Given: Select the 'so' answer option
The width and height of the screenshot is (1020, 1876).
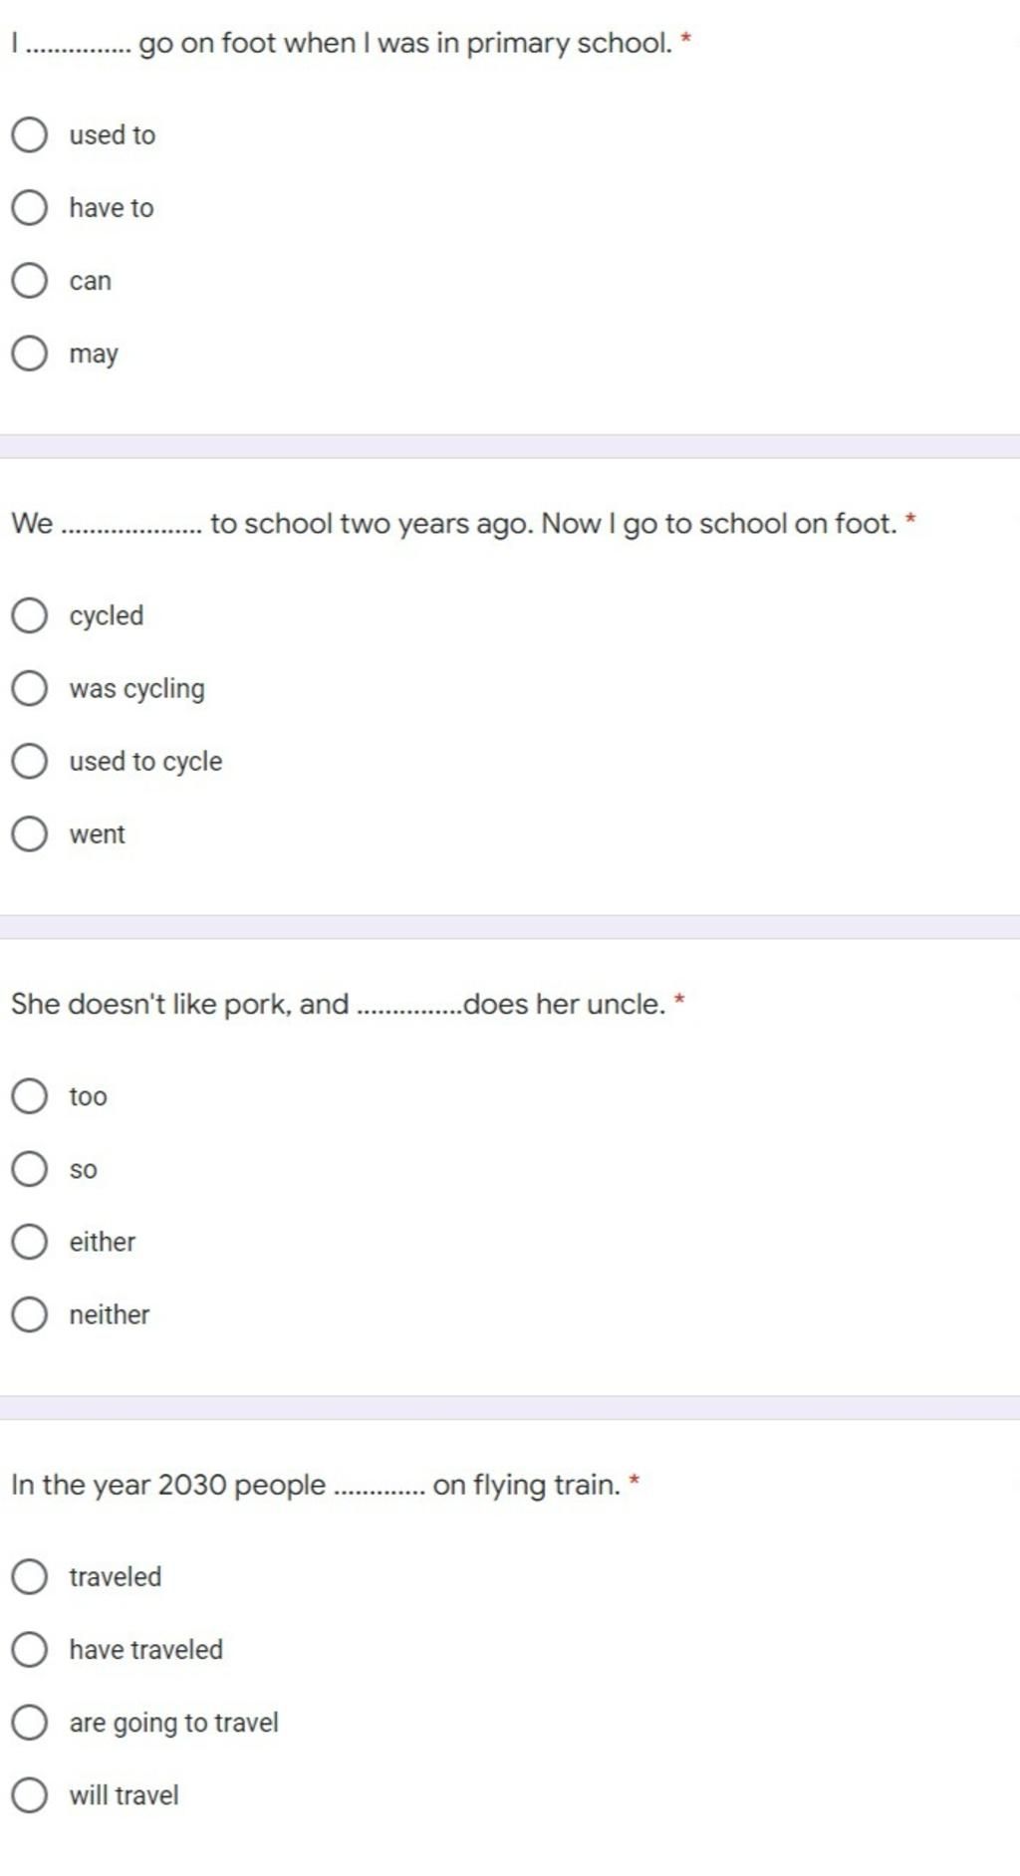Looking at the screenshot, I should tap(30, 1168).
